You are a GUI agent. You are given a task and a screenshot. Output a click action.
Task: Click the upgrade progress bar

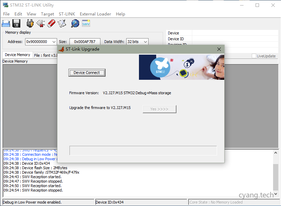coord(143,151)
